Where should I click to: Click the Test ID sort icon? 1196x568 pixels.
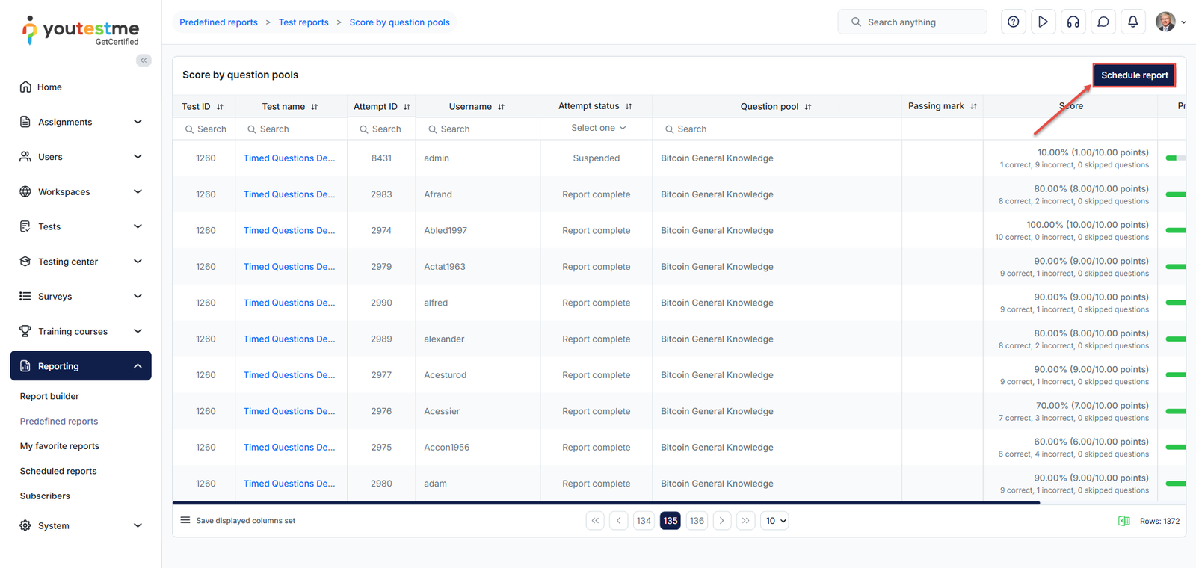pos(220,107)
